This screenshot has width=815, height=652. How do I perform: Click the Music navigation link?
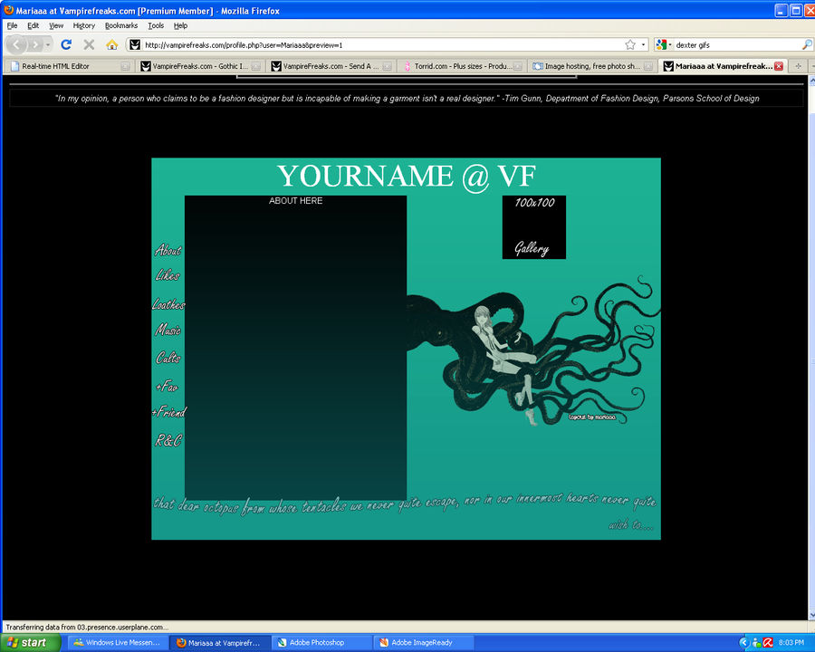[168, 329]
